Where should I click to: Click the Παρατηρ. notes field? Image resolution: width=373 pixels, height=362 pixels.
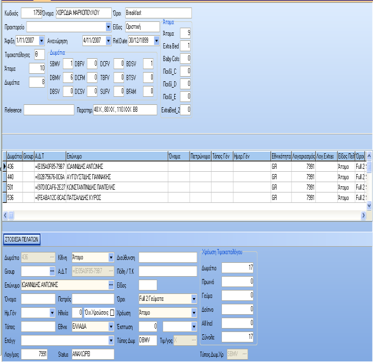[125, 110]
